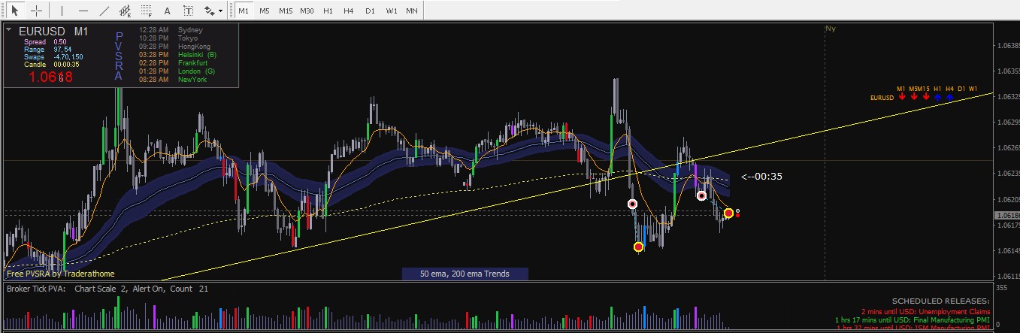Switch chart to W1 timeframe

point(392,11)
